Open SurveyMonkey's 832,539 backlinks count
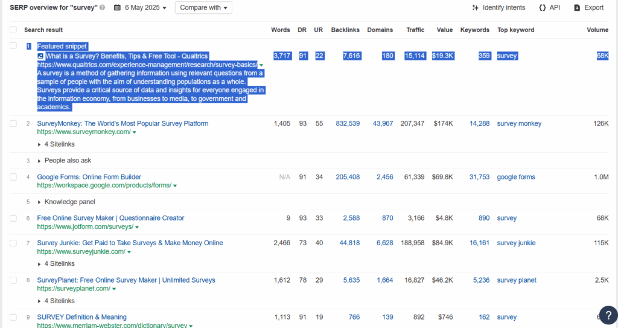 coord(348,124)
